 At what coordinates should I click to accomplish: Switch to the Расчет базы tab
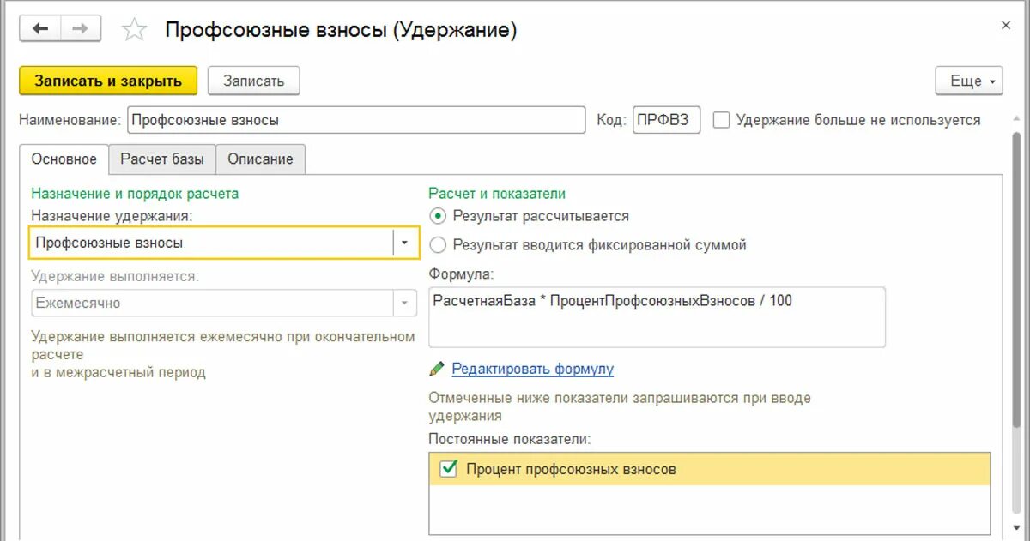pos(162,159)
